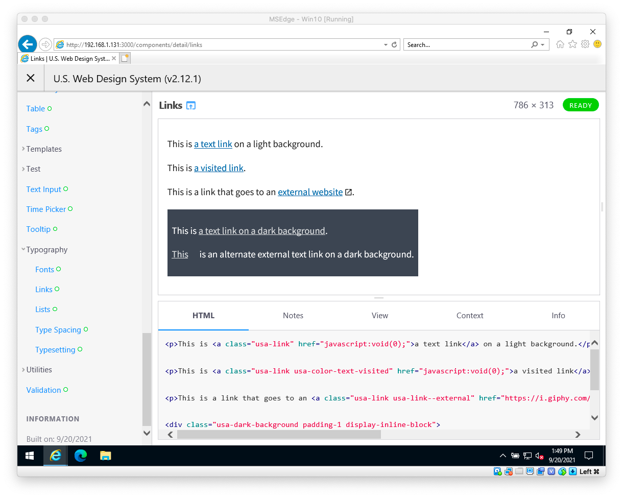
Task: Click the status dot next to Tooltip
Action: tap(55, 229)
